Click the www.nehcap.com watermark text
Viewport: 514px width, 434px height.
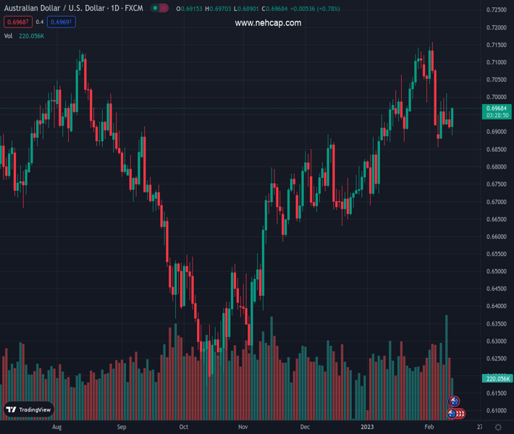click(x=268, y=23)
